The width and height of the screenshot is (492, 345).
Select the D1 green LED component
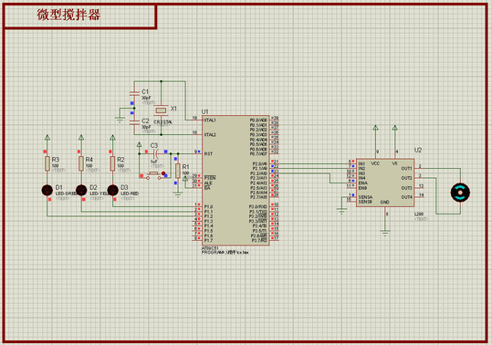click(x=47, y=190)
